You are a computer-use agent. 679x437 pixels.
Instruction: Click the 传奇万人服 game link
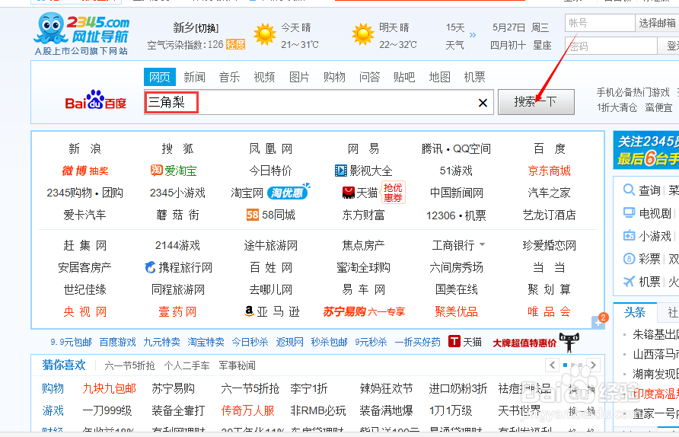pos(247,410)
